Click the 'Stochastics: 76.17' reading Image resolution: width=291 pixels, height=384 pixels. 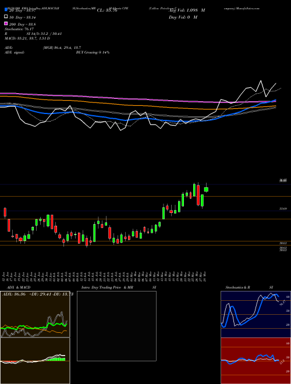tap(19, 29)
